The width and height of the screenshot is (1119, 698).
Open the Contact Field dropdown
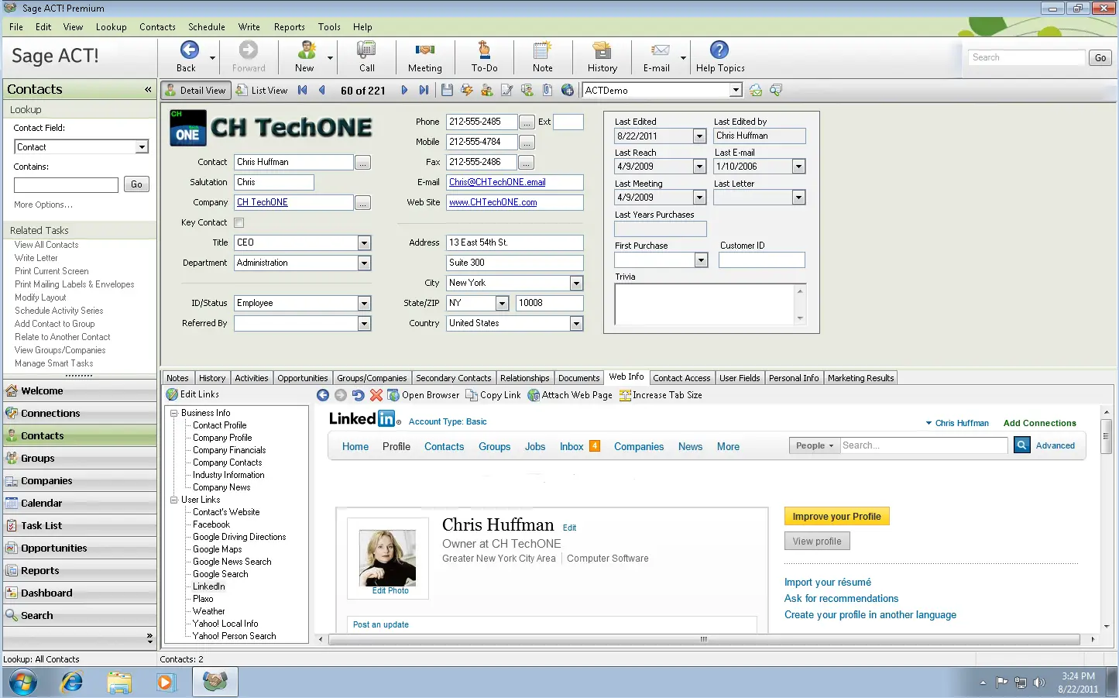pyautogui.click(x=142, y=147)
